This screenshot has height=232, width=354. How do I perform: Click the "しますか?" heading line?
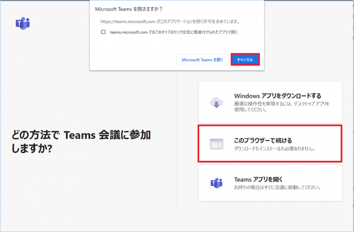point(32,150)
